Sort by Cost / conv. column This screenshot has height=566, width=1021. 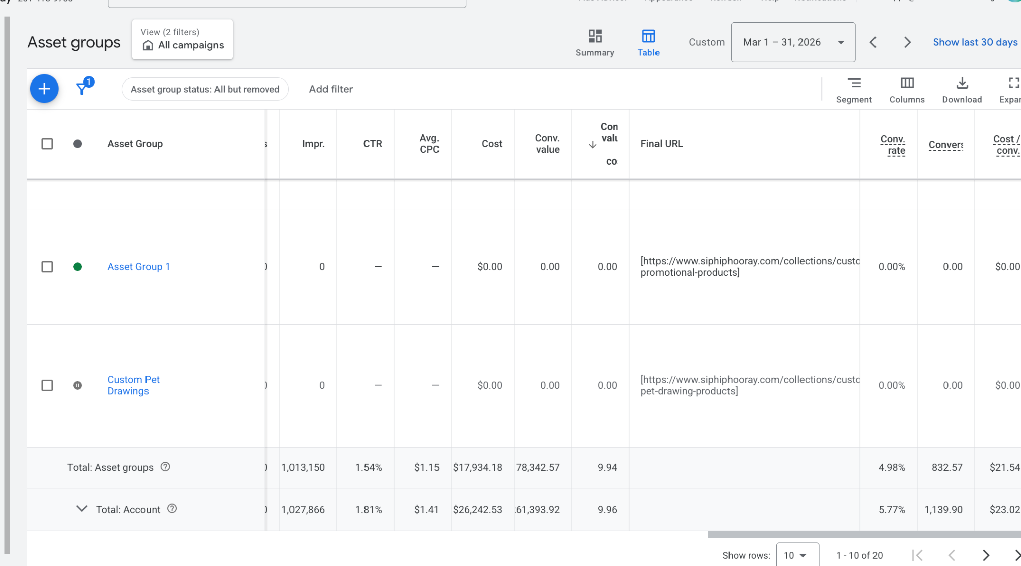pyautogui.click(x=1006, y=145)
